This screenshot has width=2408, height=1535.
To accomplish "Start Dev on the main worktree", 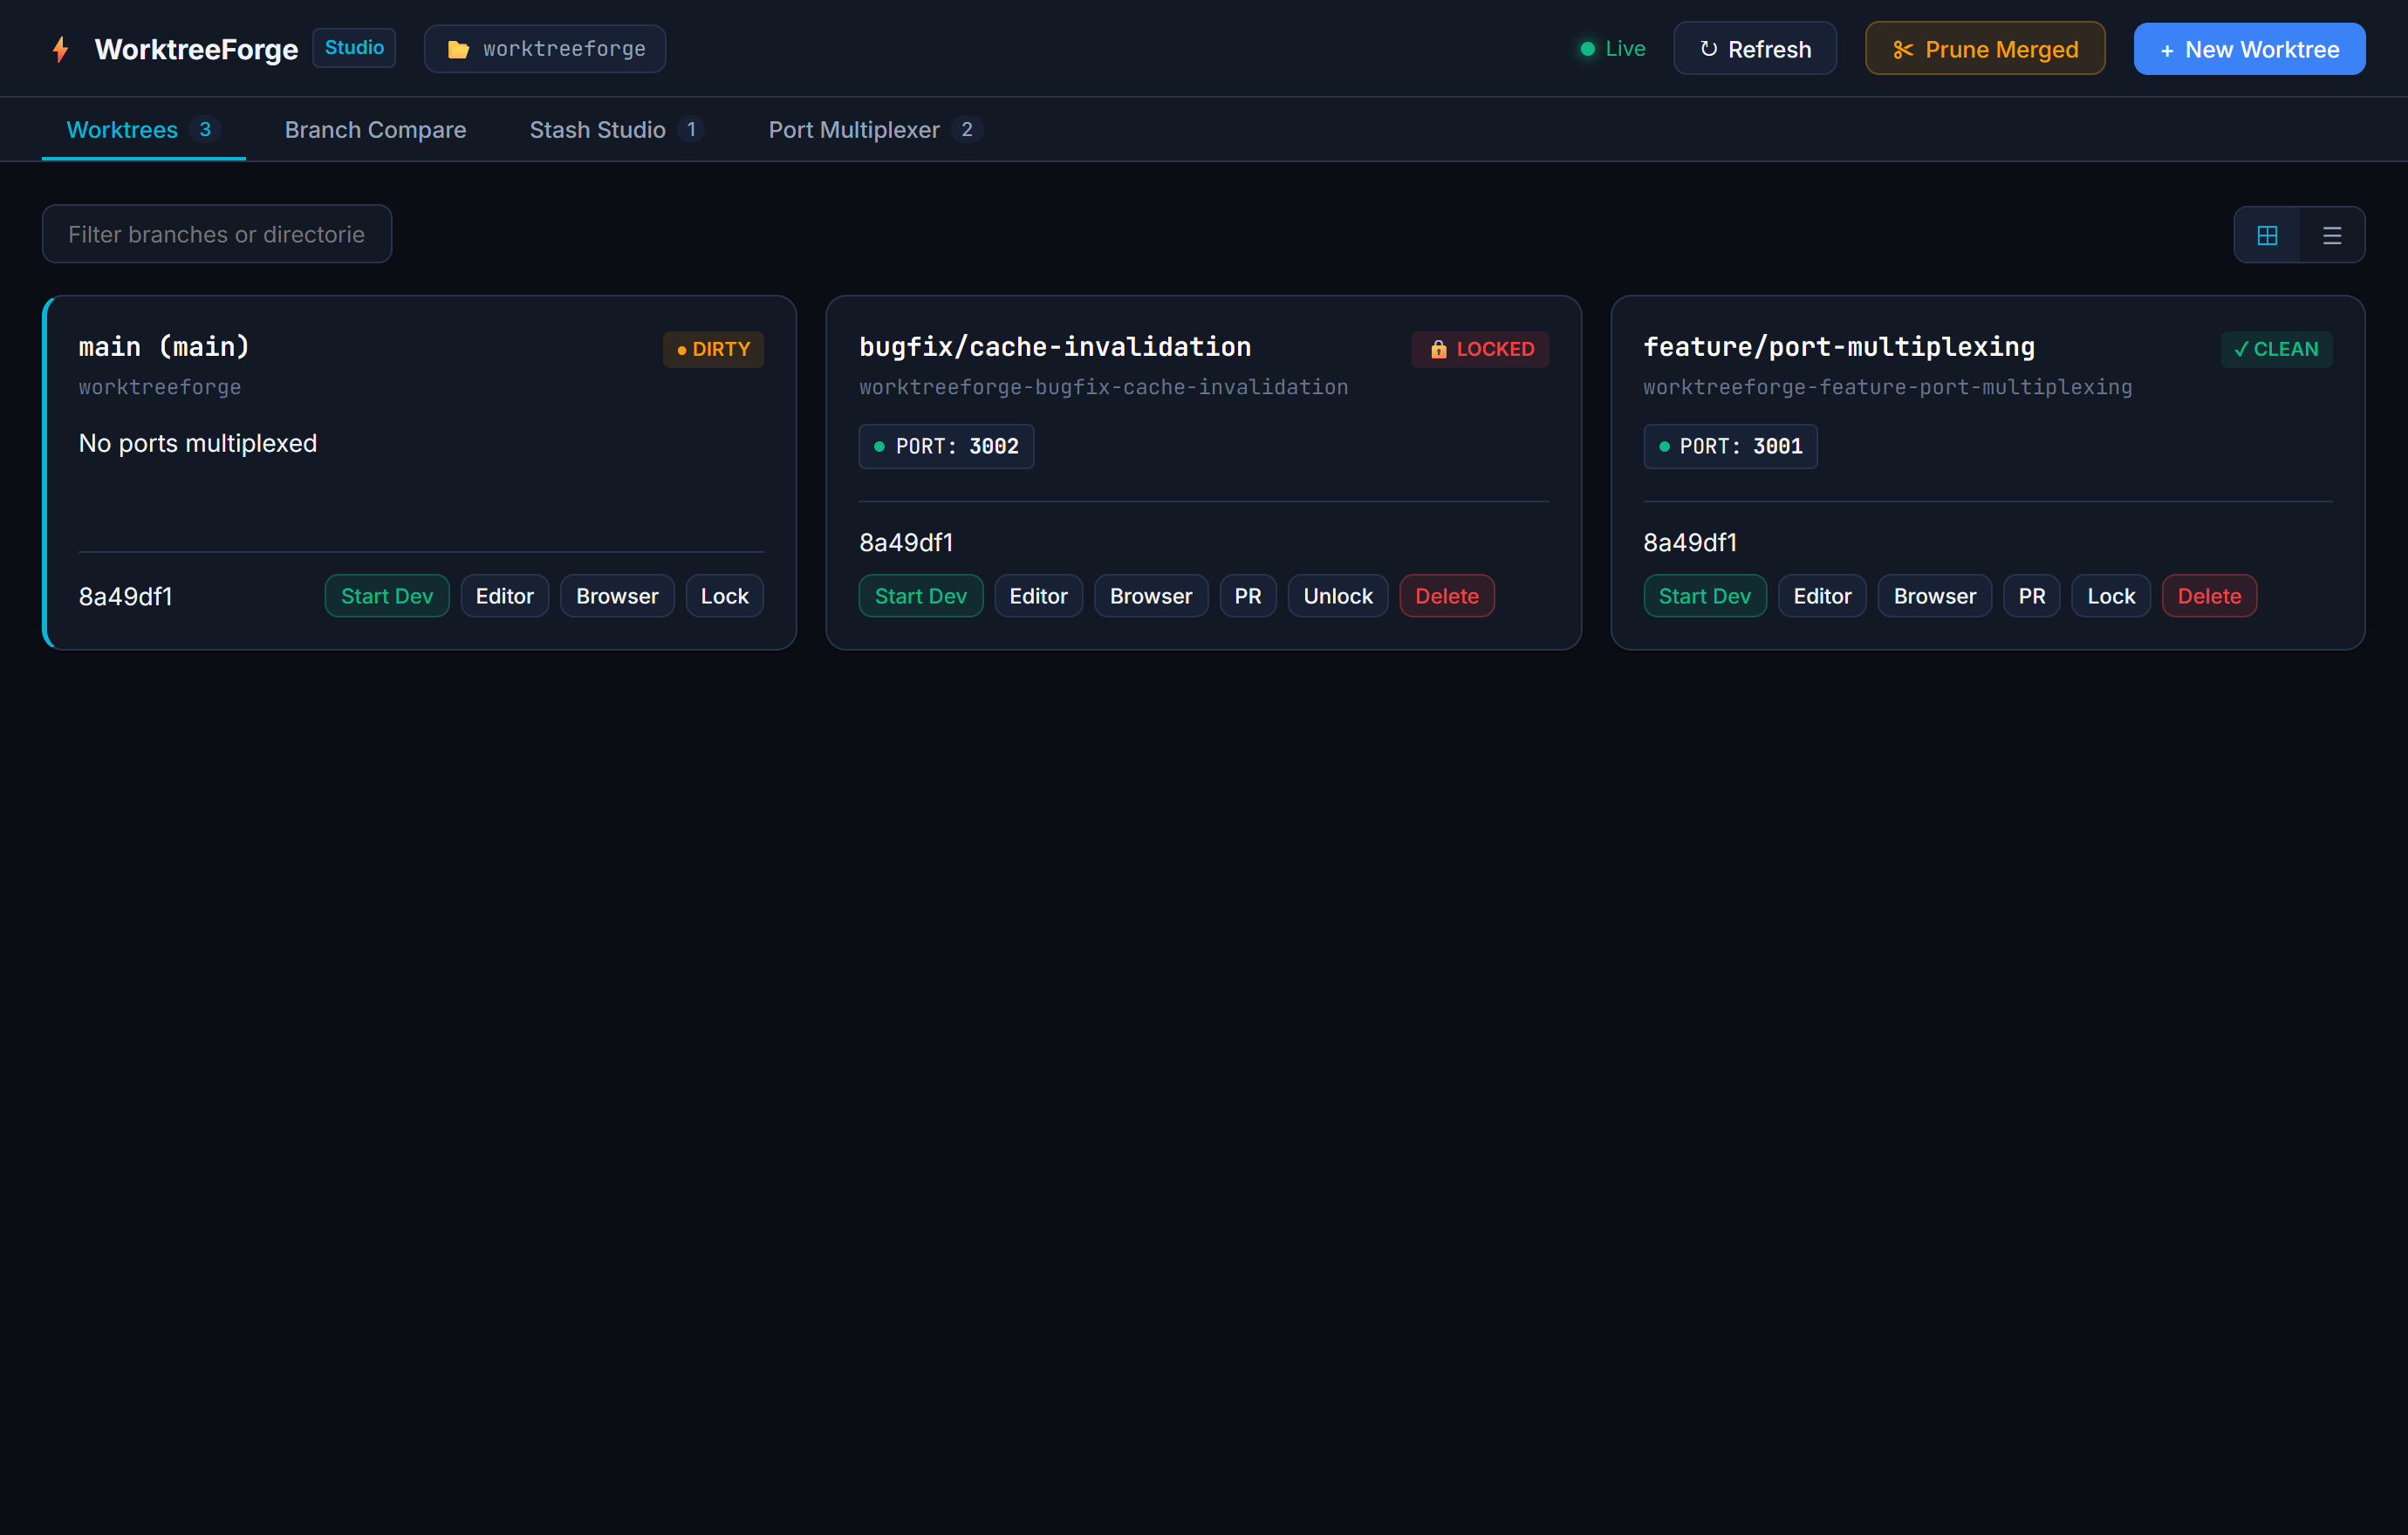I will (386, 596).
